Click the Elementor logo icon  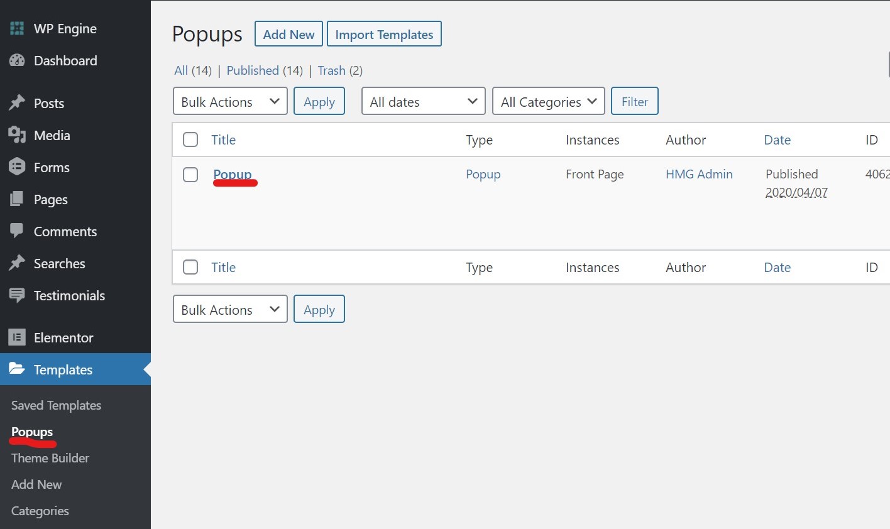click(x=17, y=337)
